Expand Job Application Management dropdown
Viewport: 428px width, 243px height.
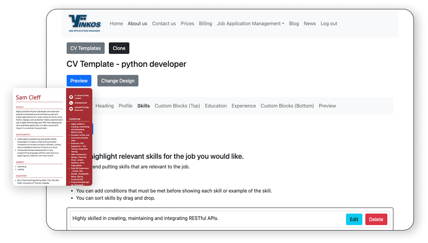click(250, 24)
